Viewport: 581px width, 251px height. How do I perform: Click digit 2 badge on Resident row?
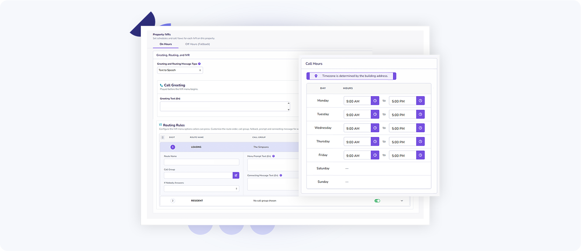pos(173,201)
